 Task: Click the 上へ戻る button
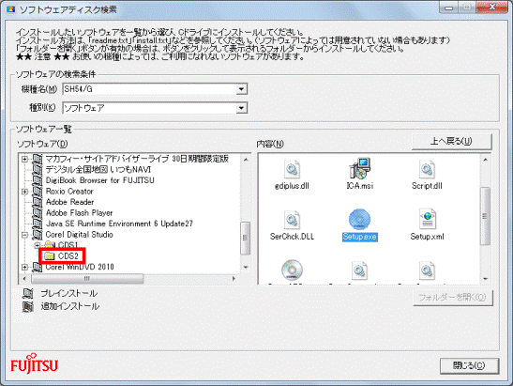coord(451,141)
